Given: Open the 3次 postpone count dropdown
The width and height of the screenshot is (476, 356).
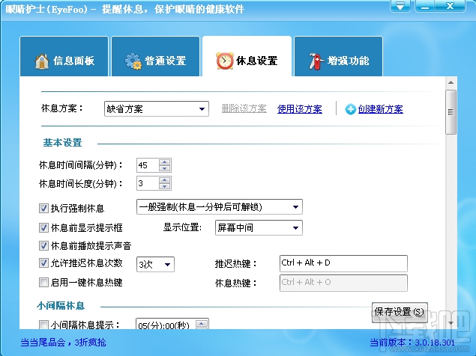Looking at the screenshot, I should [x=155, y=265].
